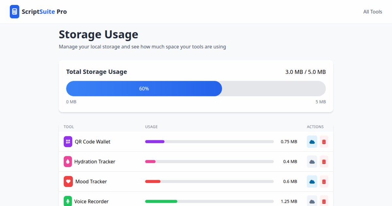
Task: Click the ScriptSuite Pro brand name
Action: pos(44,12)
